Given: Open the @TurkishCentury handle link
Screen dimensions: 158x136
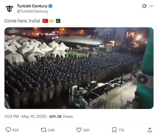Looking at the screenshot, I should click(x=32, y=11).
